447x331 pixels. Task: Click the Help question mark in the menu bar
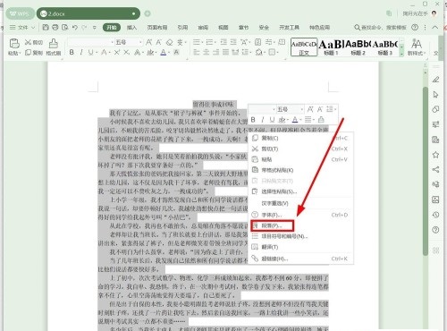(415, 28)
